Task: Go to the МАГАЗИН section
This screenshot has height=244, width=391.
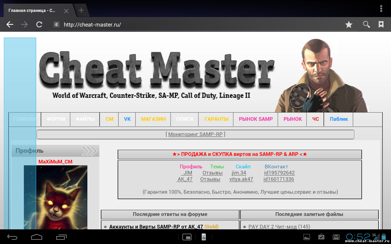Action: pos(153,119)
